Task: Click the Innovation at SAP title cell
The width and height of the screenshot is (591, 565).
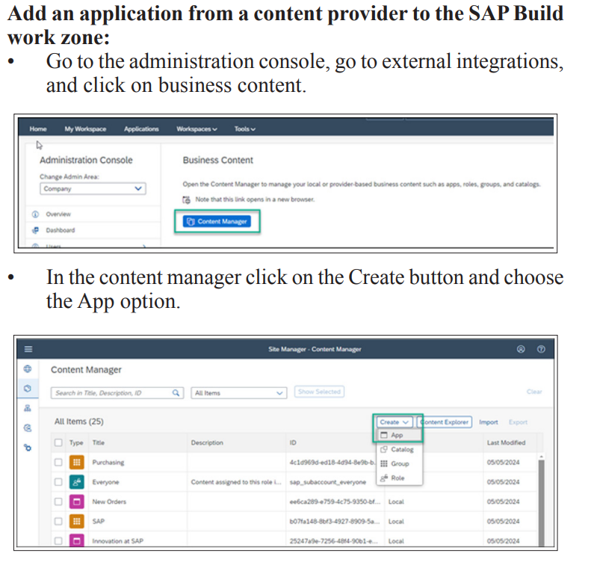Action: (118, 541)
